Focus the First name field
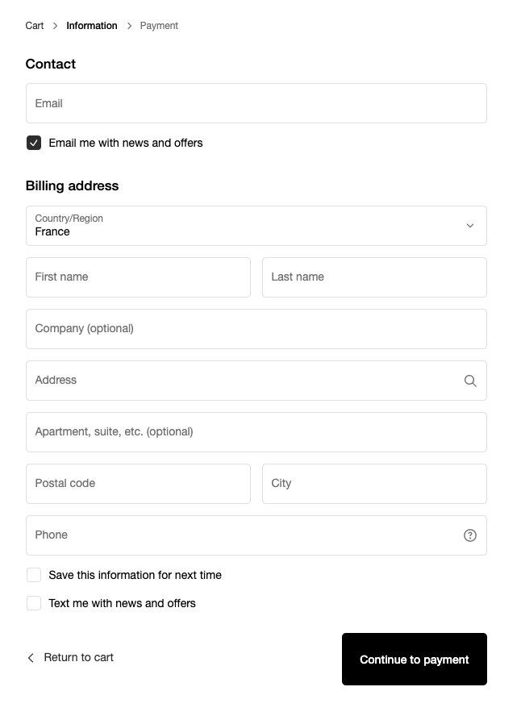The image size is (521, 716). coord(138,277)
